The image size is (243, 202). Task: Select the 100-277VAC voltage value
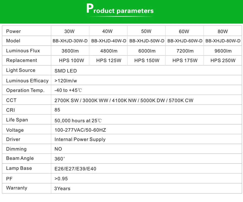(x=80, y=130)
